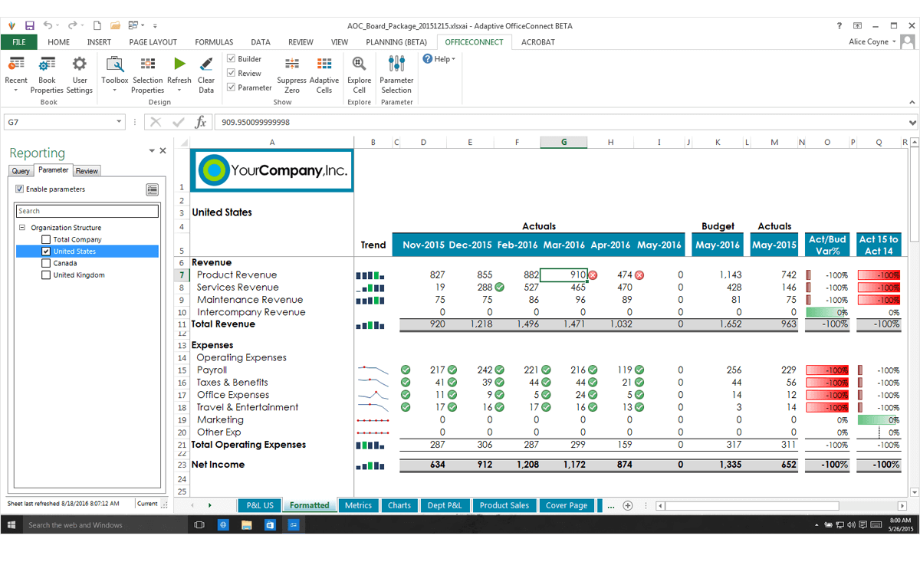920x585 pixels.
Task: Check the United Kingdom box
Action: click(46, 275)
